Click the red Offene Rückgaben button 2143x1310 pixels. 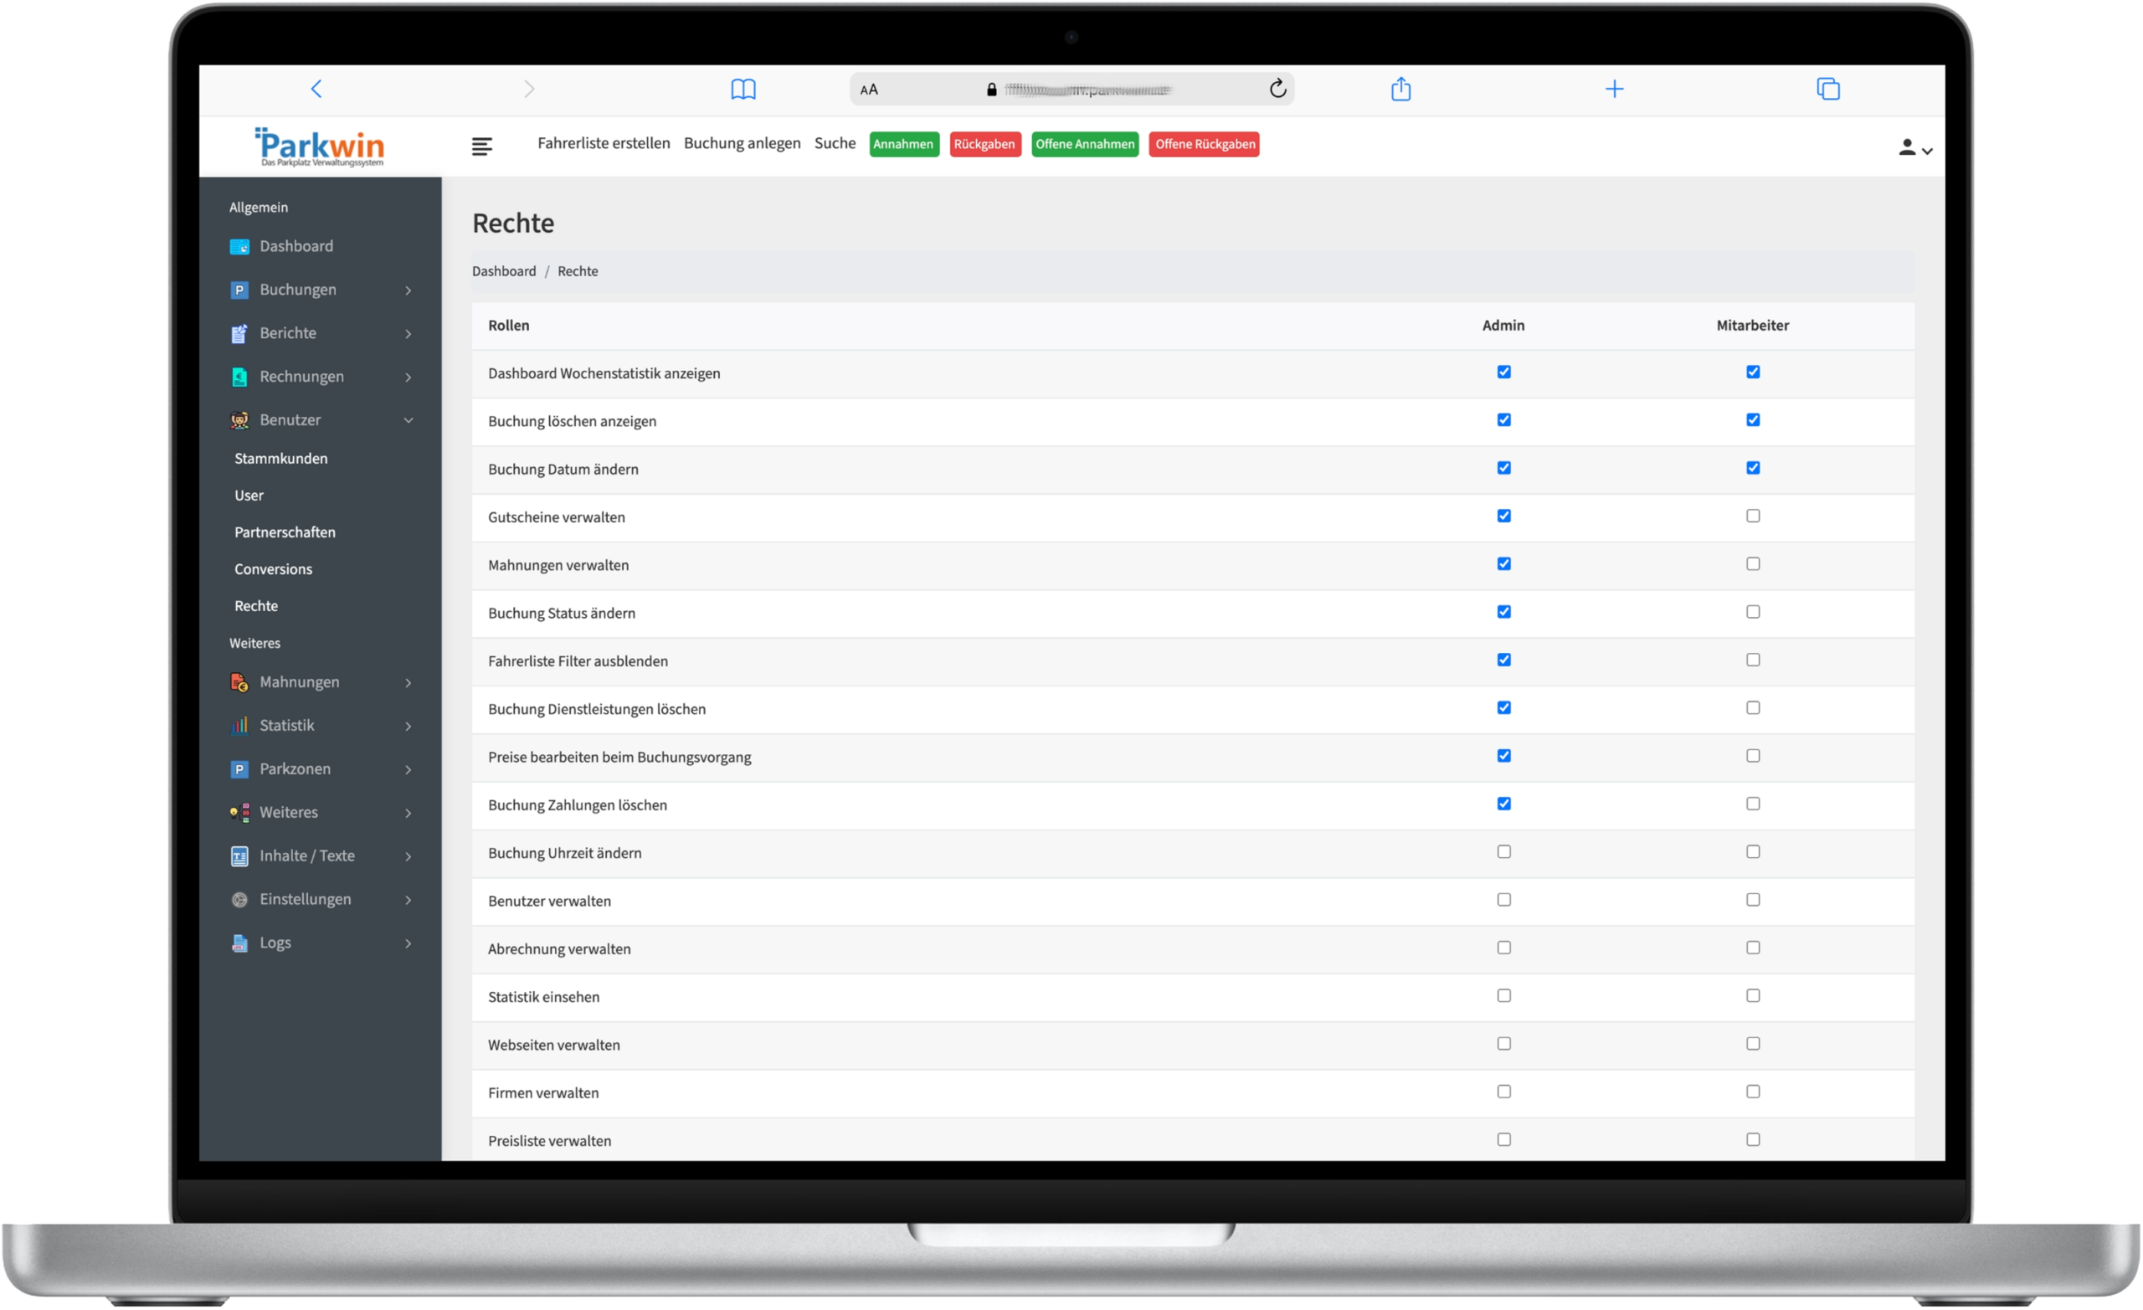(x=1205, y=145)
